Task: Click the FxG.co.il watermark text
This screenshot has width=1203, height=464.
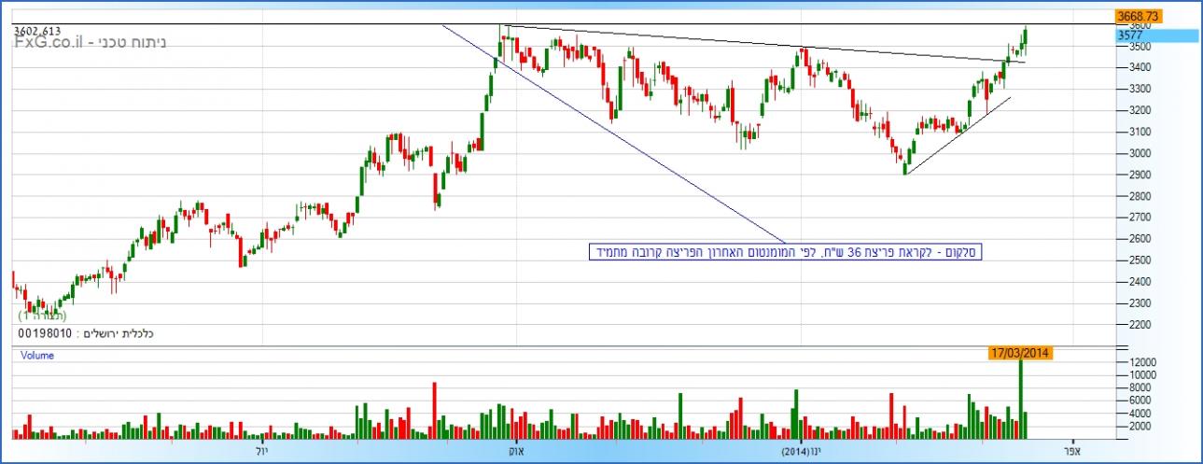Action: [49, 43]
